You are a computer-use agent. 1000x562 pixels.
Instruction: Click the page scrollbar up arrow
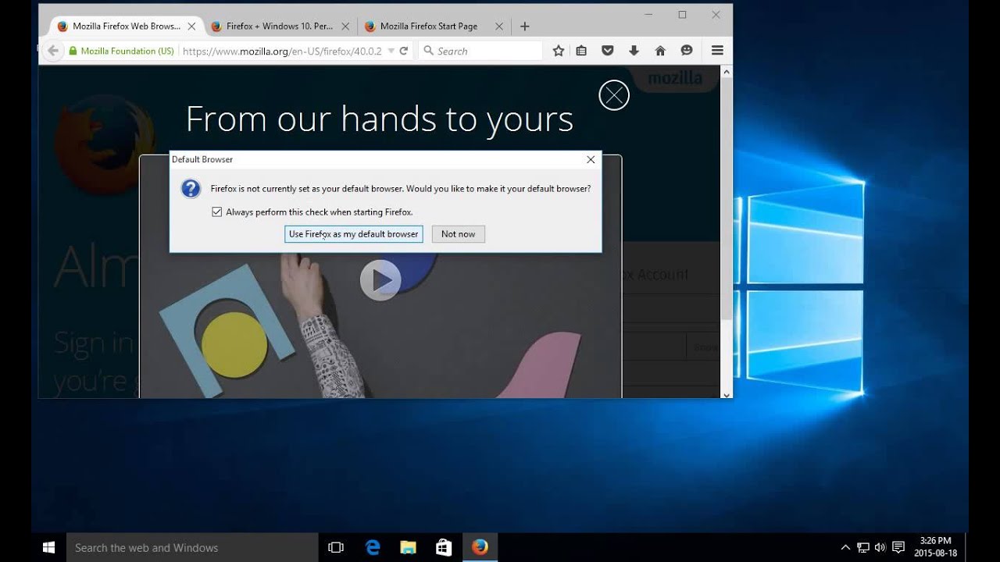[727, 72]
